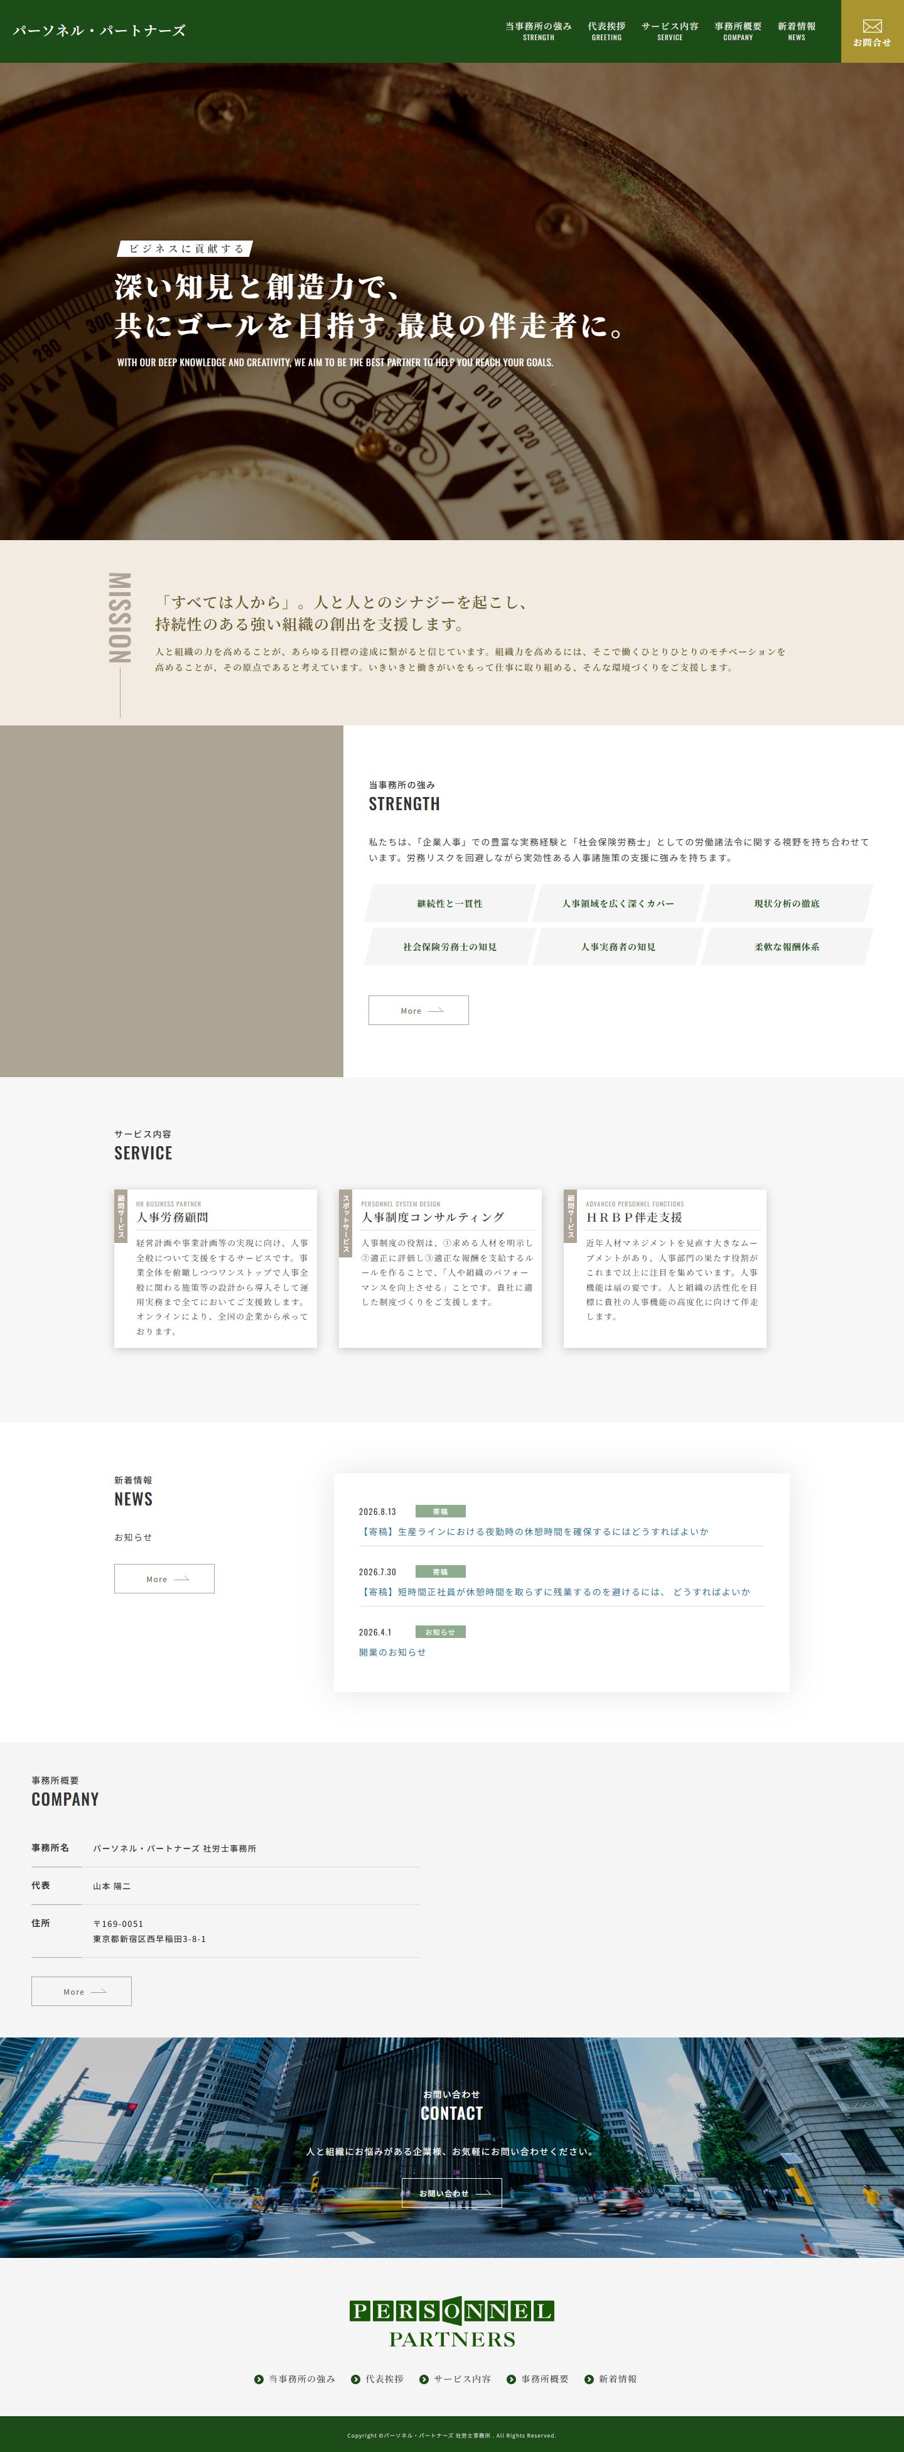Image resolution: width=904 pixels, height=2452 pixels.
Task: Click the ビジネスに貢献する label in the hero
Action: tap(186, 249)
